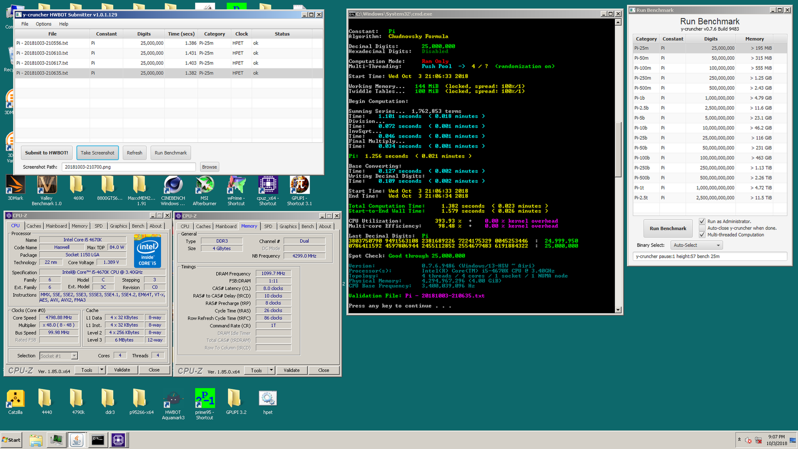Toggle Run as Administrator checkbox

point(702,221)
